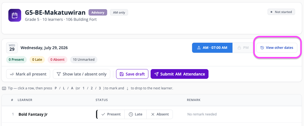Click the floppy disk Save draft icon
This screenshot has height=126, width=304.
coord(122,74)
